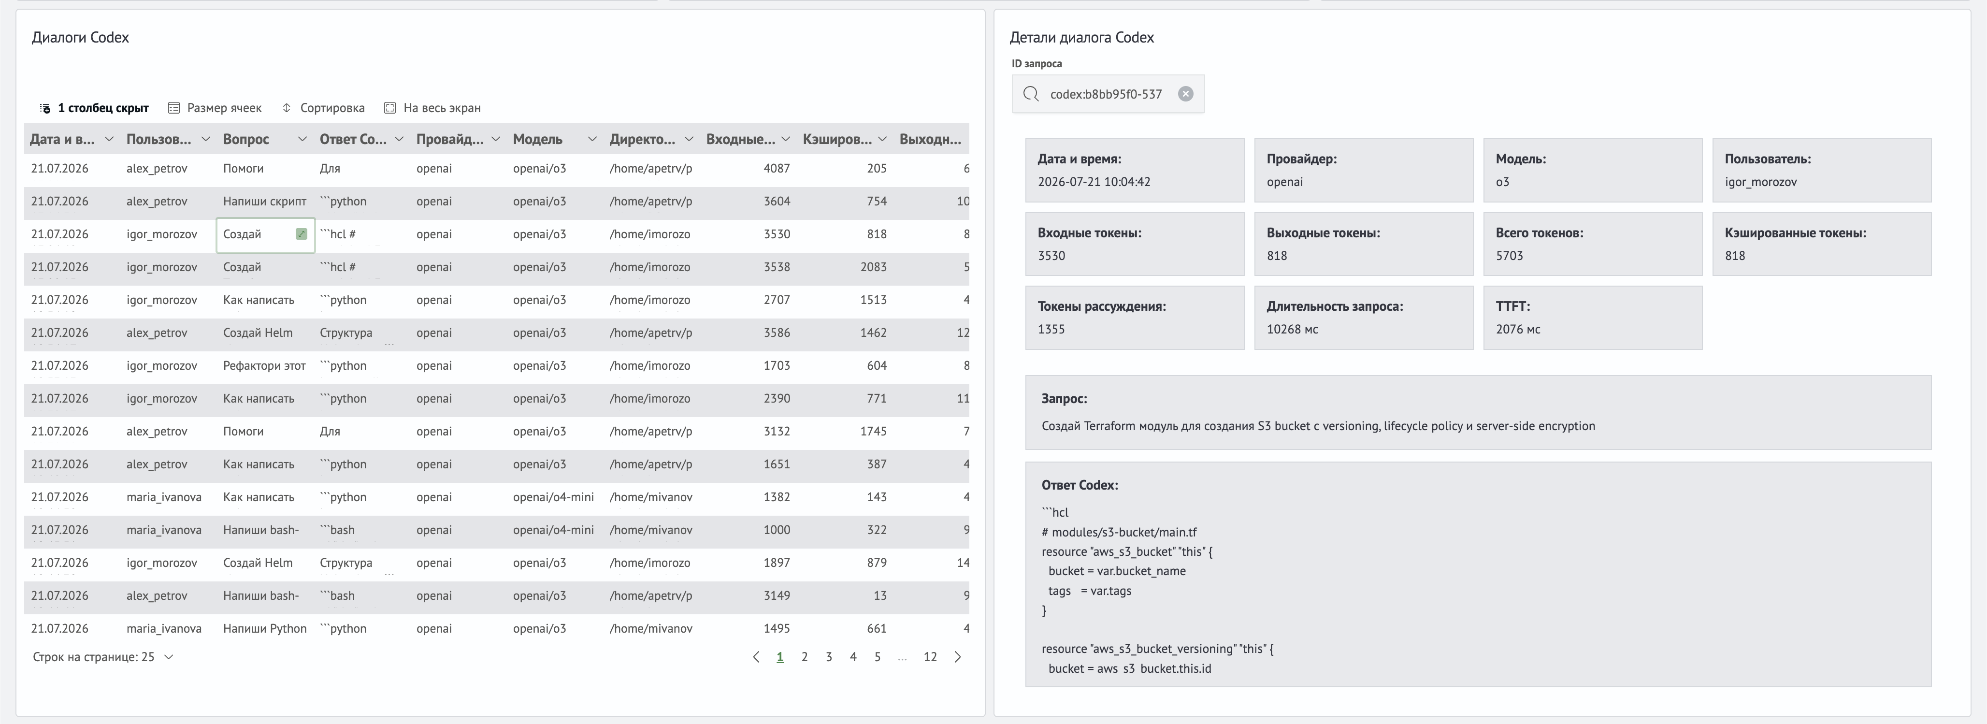Expand the selected "Создай" cell using its green icon

pyautogui.click(x=302, y=234)
